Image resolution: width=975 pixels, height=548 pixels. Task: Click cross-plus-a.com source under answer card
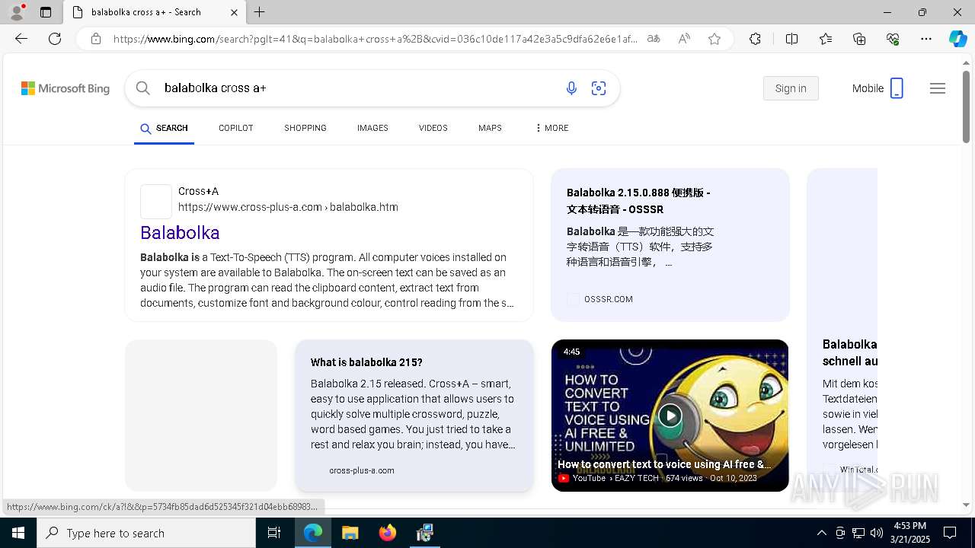coord(362,470)
